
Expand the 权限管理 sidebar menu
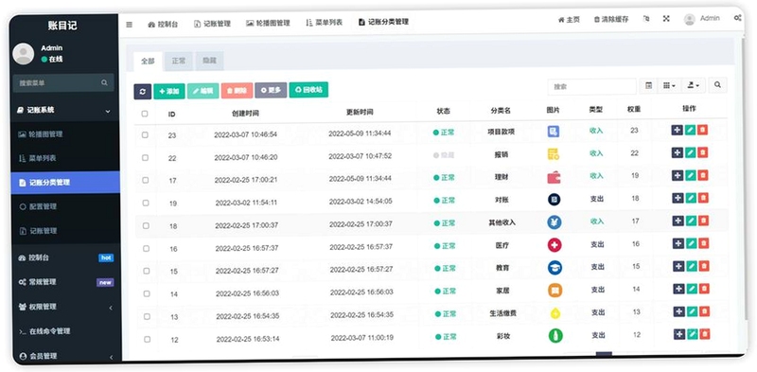click(x=65, y=307)
